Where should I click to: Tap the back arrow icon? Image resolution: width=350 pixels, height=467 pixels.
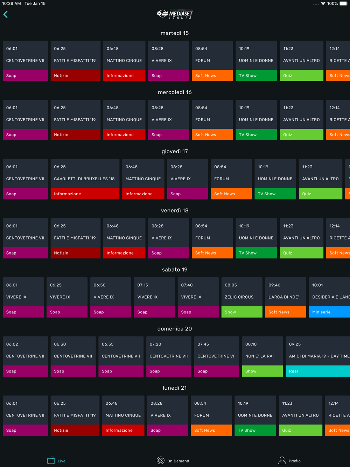[6, 14]
